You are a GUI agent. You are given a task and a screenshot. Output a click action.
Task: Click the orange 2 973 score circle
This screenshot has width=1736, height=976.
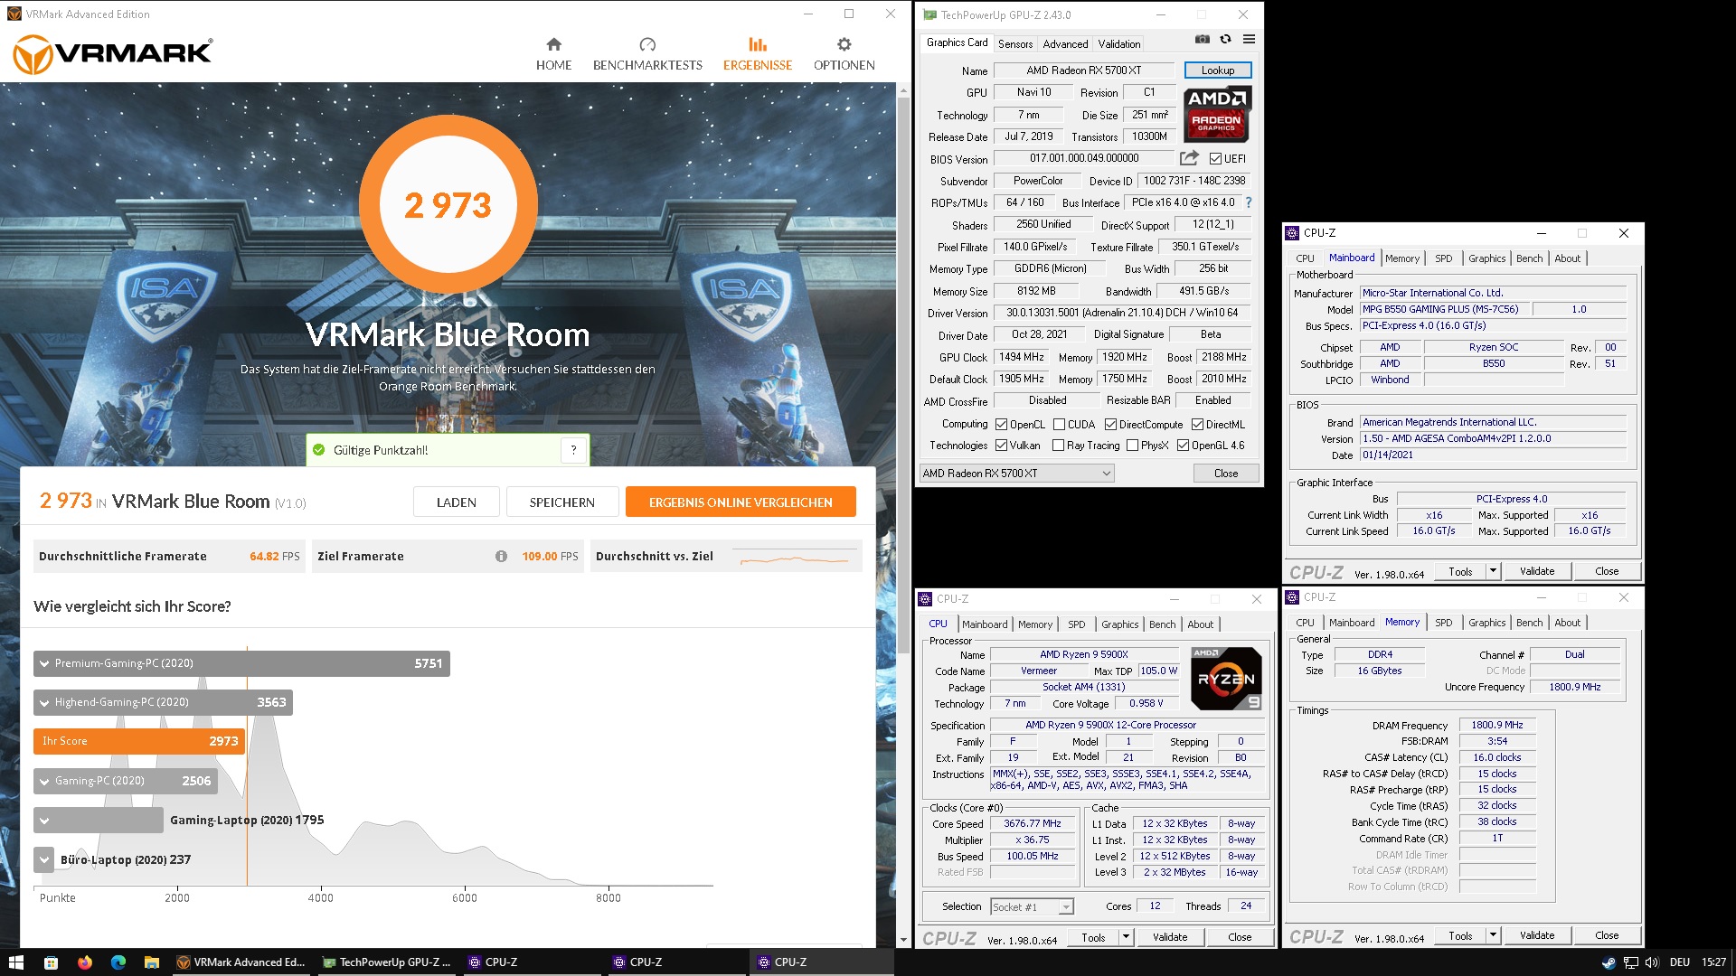[448, 205]
